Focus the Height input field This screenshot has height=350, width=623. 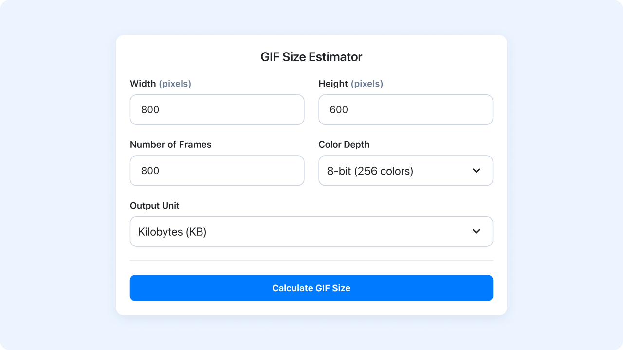click(x=405, y=110)
